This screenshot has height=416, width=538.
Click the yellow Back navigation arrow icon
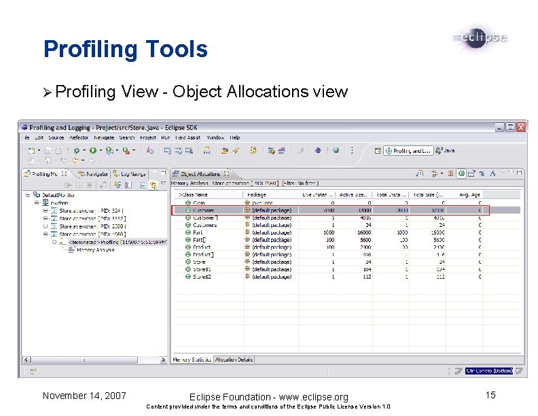pos(75,160)
